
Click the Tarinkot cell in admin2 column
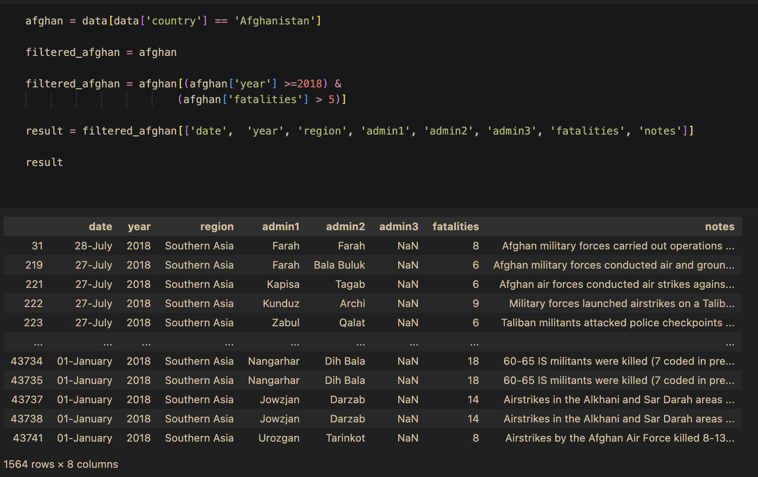pyautogui.click(x=345, y=438)
